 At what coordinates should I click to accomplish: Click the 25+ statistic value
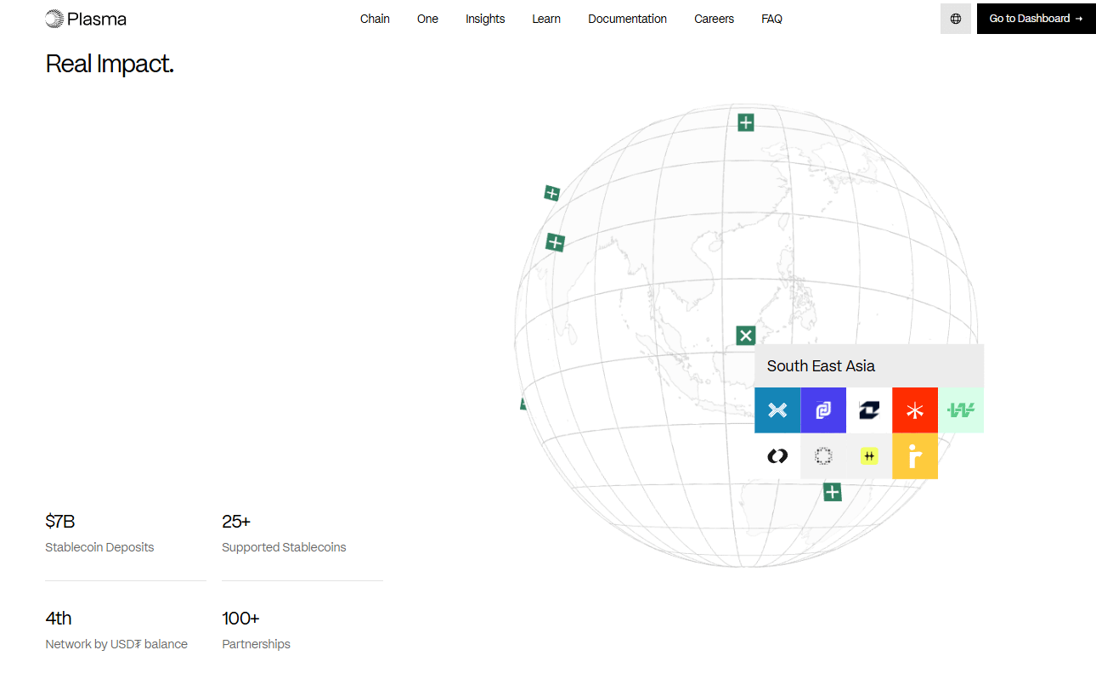[x=236, y=521]
